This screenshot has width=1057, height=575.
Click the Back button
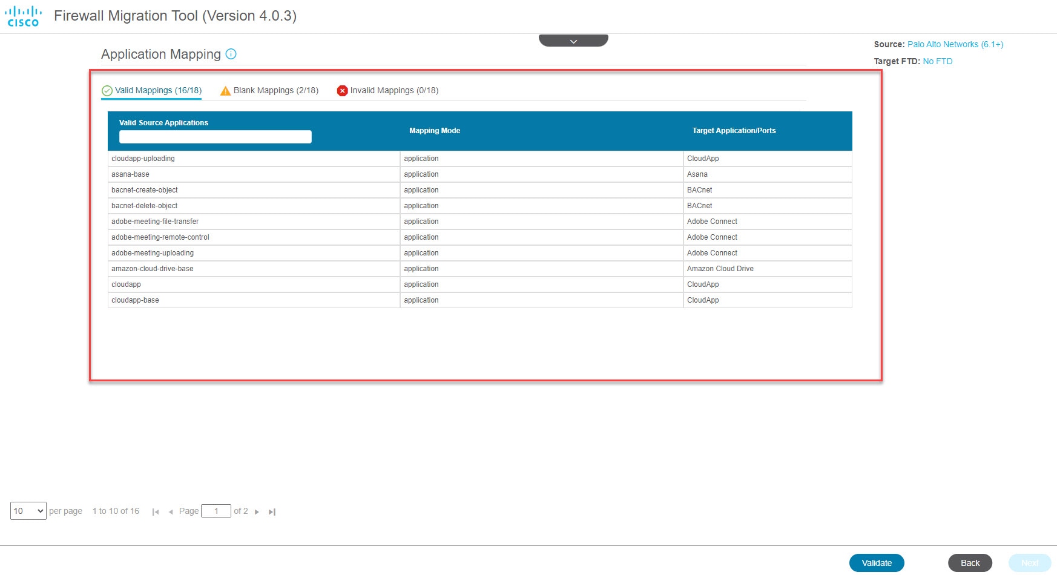[x=970, y=563]
